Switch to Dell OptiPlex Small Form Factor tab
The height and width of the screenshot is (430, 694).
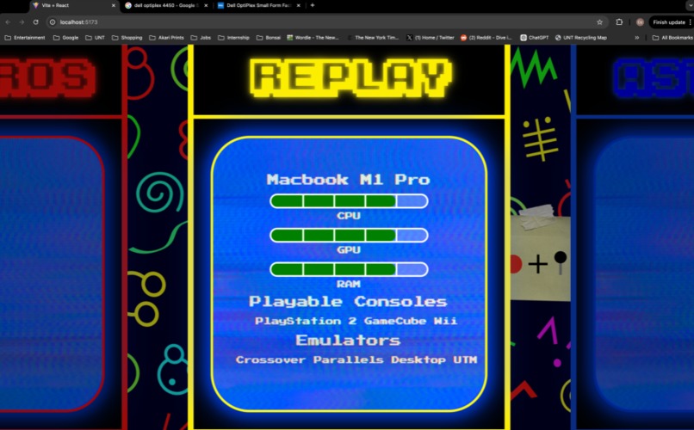259,5
